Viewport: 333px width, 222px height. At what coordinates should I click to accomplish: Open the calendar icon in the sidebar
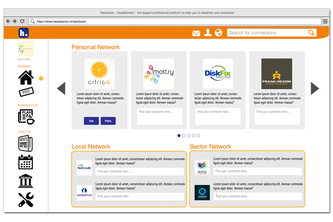(x=25, y=162)
